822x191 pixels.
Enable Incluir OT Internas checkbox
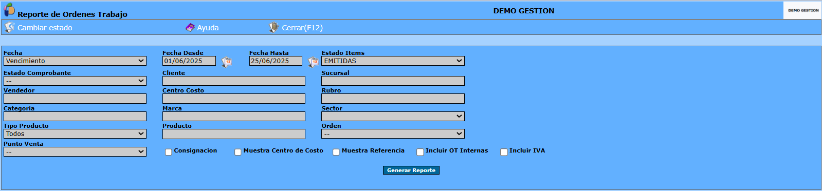pos(420,152)
